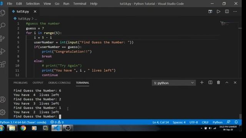Viewport: 246px width, 138px height.
Task: Open changes preview icon in editor toolbar
Action: coord(210,11)
